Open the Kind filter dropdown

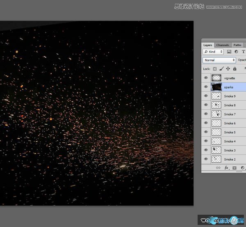click(213, 52)
